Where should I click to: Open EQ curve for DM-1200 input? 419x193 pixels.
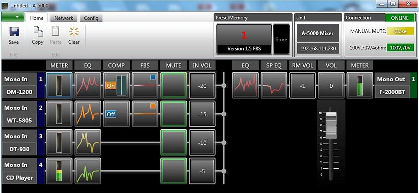88,85
